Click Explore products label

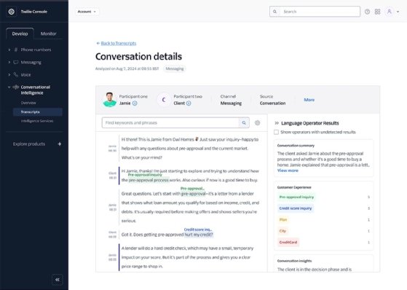[x=29, y=144]
